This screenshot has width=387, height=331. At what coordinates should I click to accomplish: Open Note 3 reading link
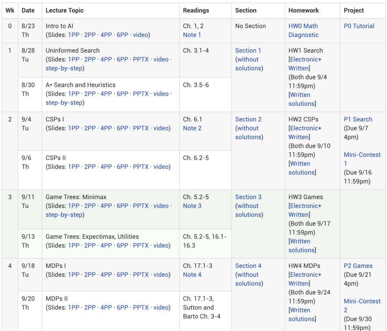click(x=192, y=206)
